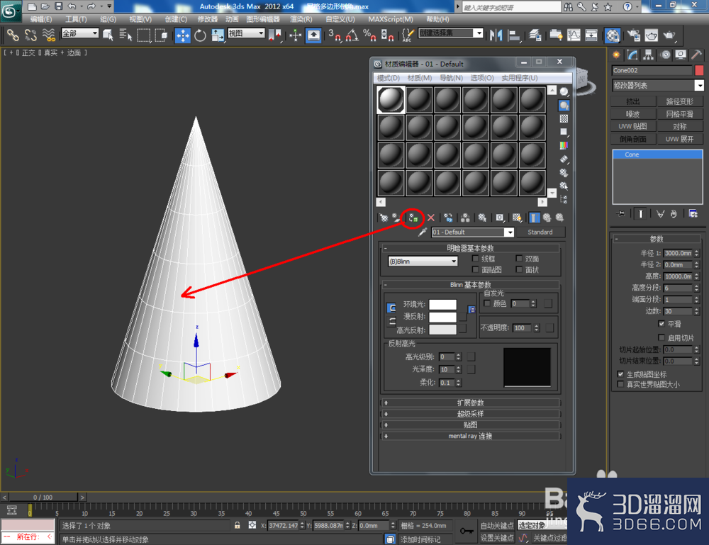Screen dimensions: 709x545
Task: Open the 工具(T) menu
Action: tap(76, 19)
